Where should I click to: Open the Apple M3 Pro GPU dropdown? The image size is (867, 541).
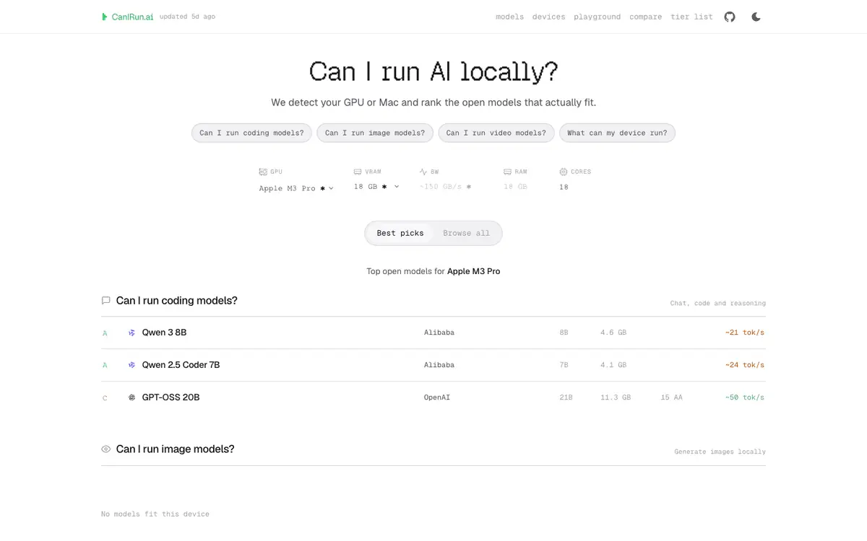(x=296, y=188)
